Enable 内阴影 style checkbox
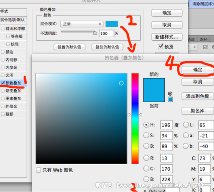This screenshot has width=214, height=192. coord(3,60)
